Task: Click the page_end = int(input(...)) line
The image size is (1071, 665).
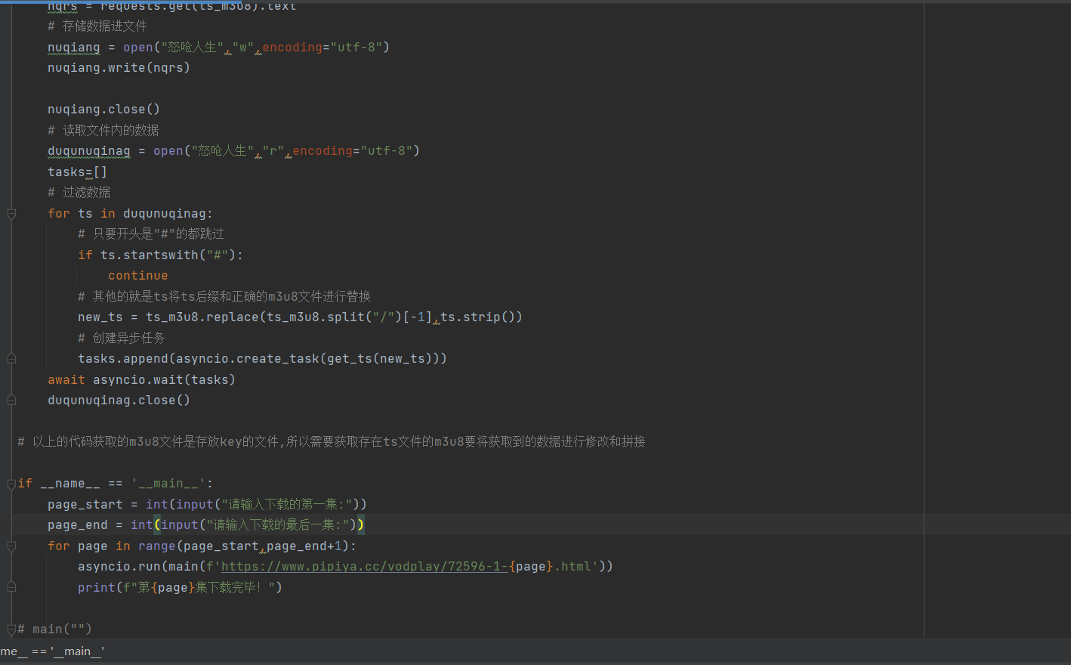Action: click(205, 525)
